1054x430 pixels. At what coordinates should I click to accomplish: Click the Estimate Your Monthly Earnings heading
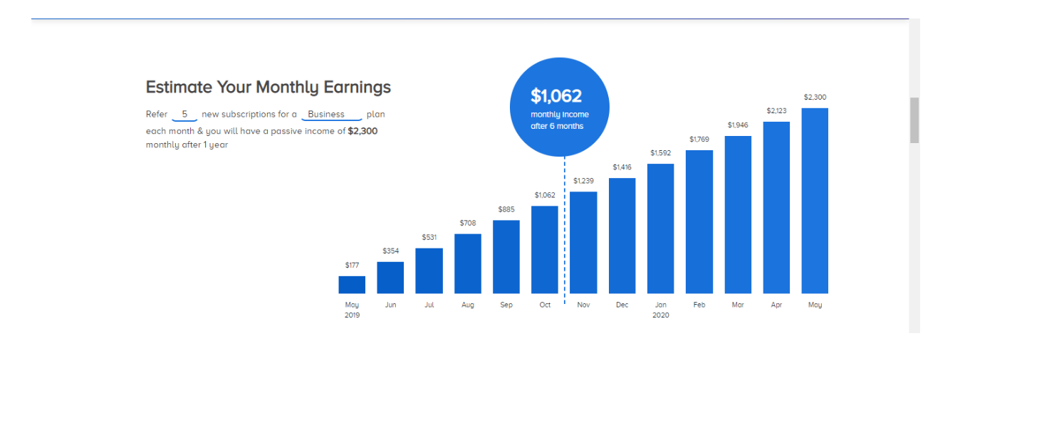click(268, 87)
